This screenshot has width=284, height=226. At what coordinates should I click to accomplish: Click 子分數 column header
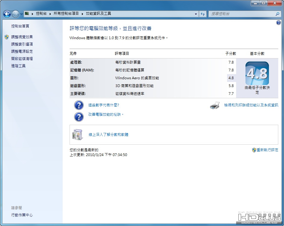tap(231, 53)
